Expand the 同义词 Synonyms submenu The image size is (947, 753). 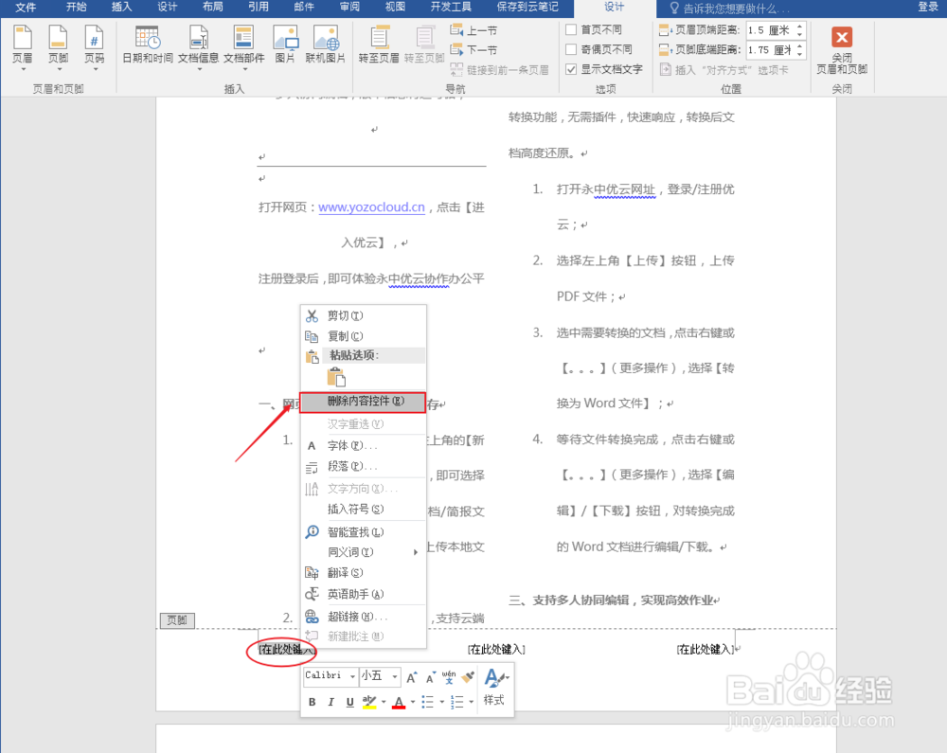click(363, 552)
